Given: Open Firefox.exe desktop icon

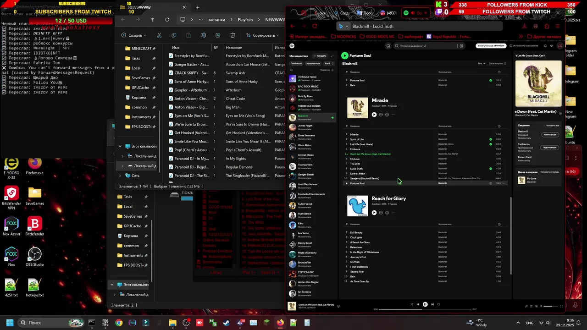Looking at the screenshot, I should tap(34, 166).
